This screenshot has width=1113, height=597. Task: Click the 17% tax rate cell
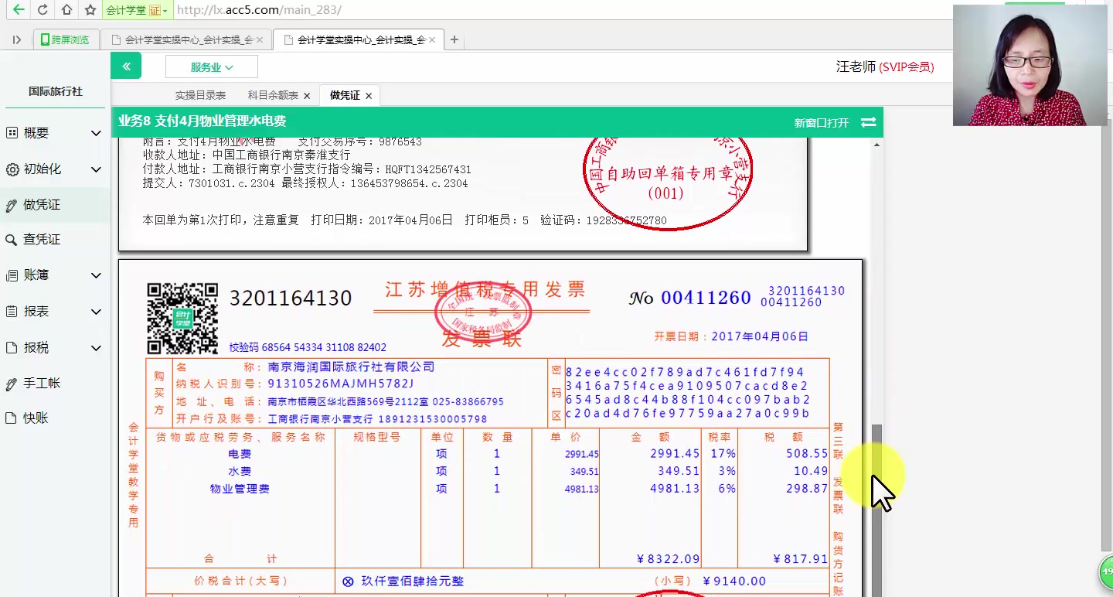(723, 454)
